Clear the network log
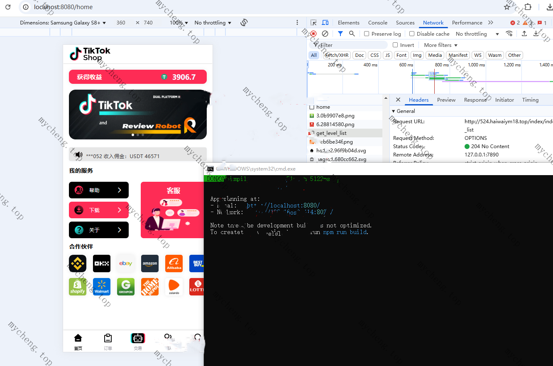 click(325, 34)
